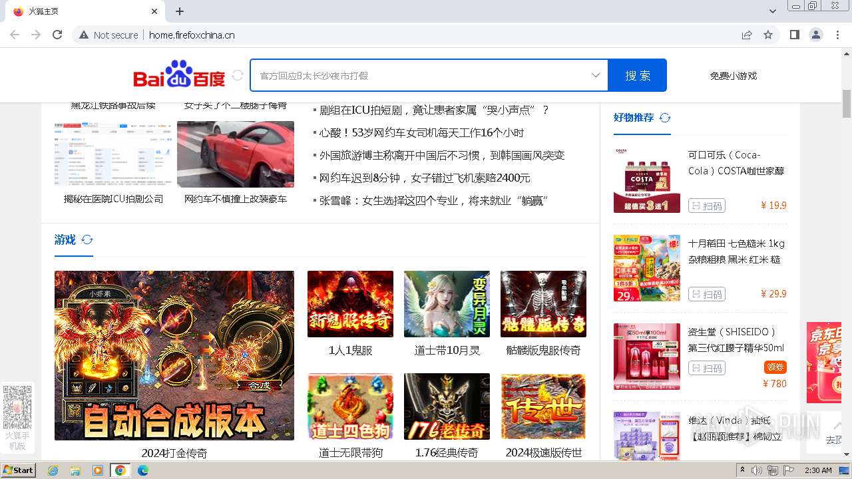The image size is (852, 479).
Task: Open the COSTA coffee product image
Action: [647, 180]
